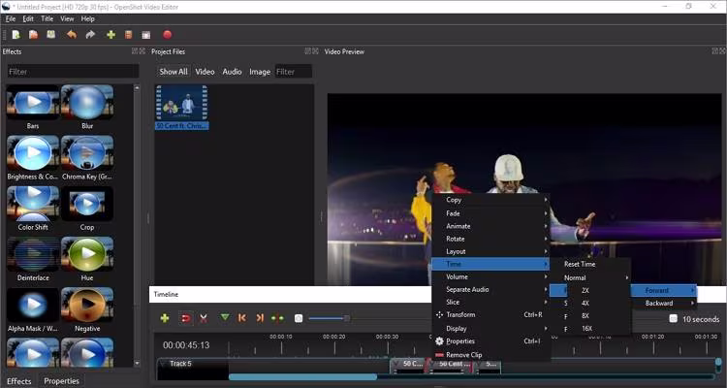Filter project files by Image

click(x=260, y=72)
